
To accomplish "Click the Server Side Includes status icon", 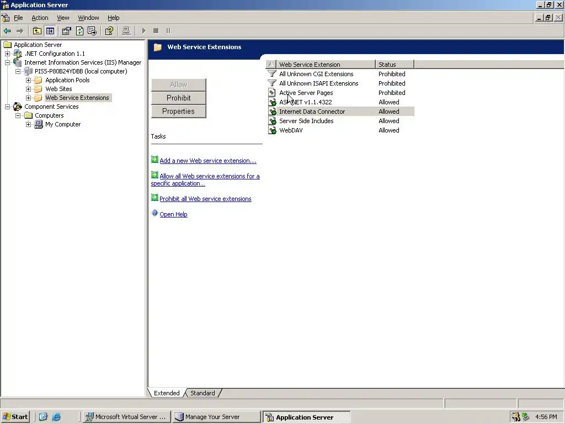I will pos(273,121).
